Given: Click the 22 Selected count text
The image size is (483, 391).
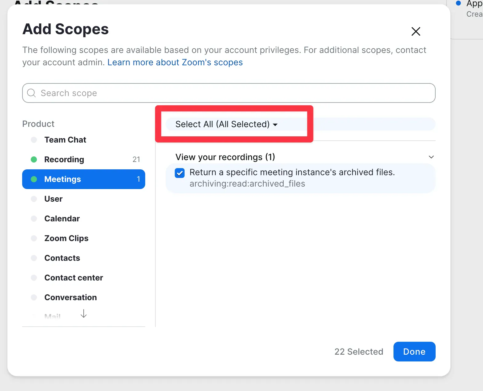Looking at the screenshot, I should pos(359,352).
